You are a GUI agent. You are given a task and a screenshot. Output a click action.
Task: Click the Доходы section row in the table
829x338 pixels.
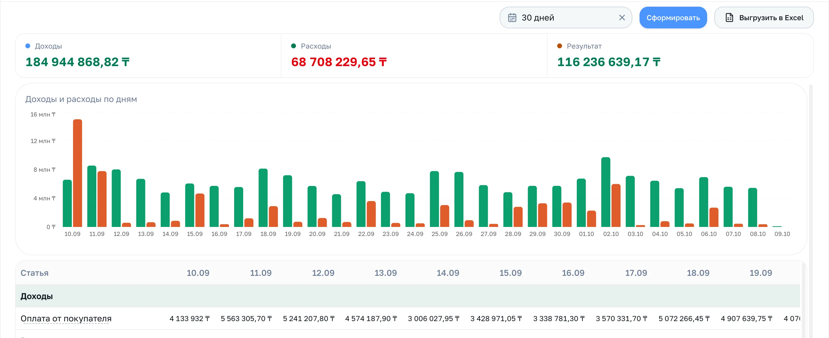[408, 296]
